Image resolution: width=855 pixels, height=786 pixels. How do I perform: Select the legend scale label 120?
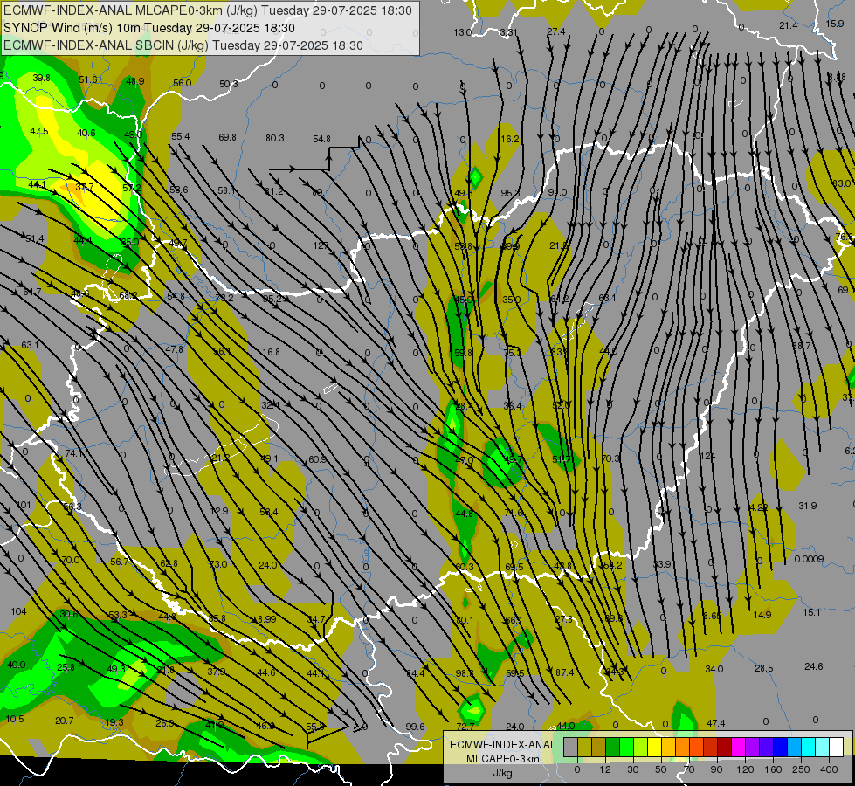(x=746, y=769)
